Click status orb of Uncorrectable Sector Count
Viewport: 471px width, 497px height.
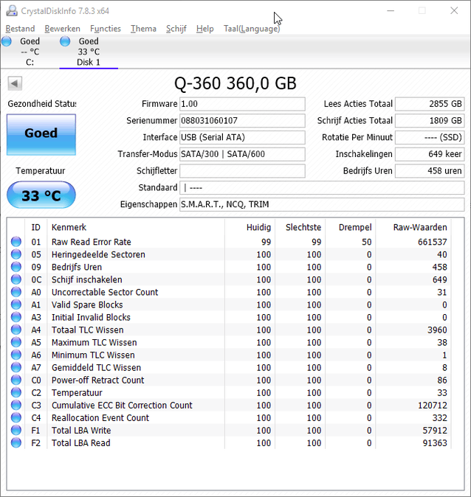click(x=16, y=292)
